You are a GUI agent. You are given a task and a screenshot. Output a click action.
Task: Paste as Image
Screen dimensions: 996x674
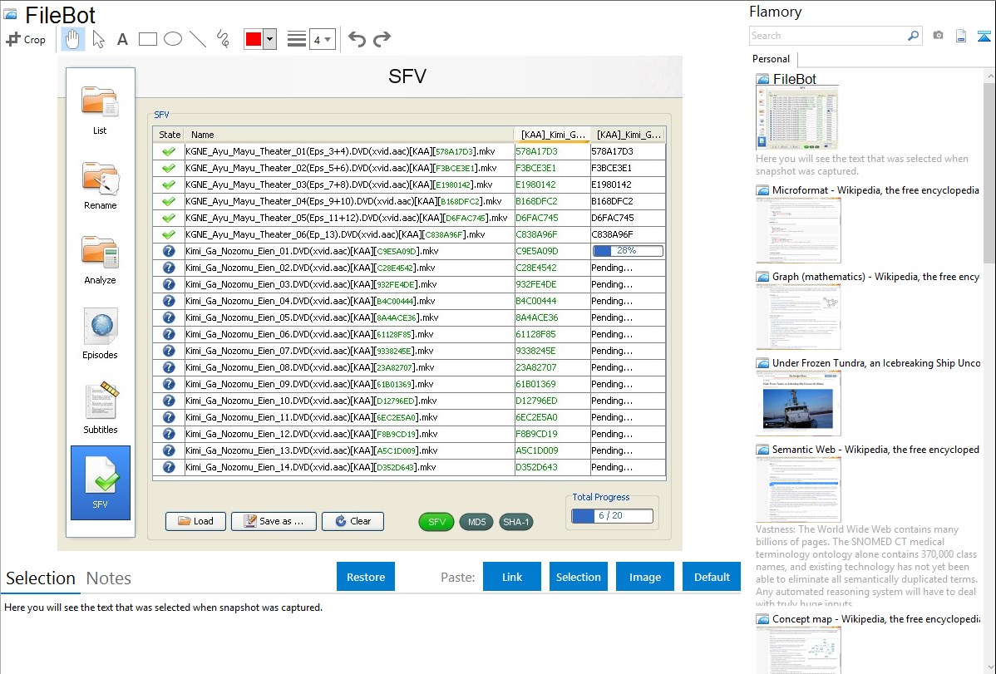(x=645, y=577)
